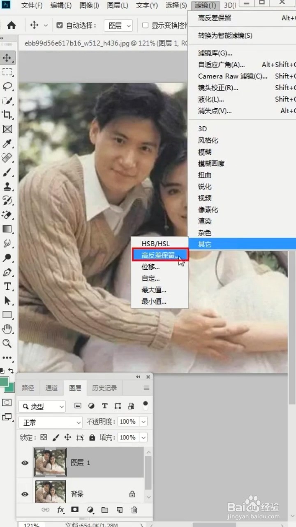
Task: Select the Eyedropper tool
Action: 7,143
